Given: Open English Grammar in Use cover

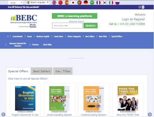Looking at the screenshot, I should pos(25,98).
